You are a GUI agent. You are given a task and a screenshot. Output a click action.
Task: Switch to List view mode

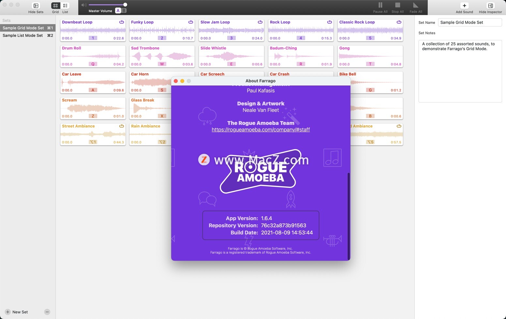coord(65,6)
